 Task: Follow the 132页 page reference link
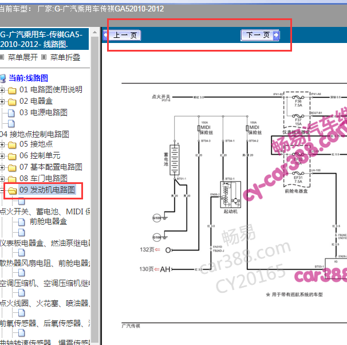coord(150,249)
